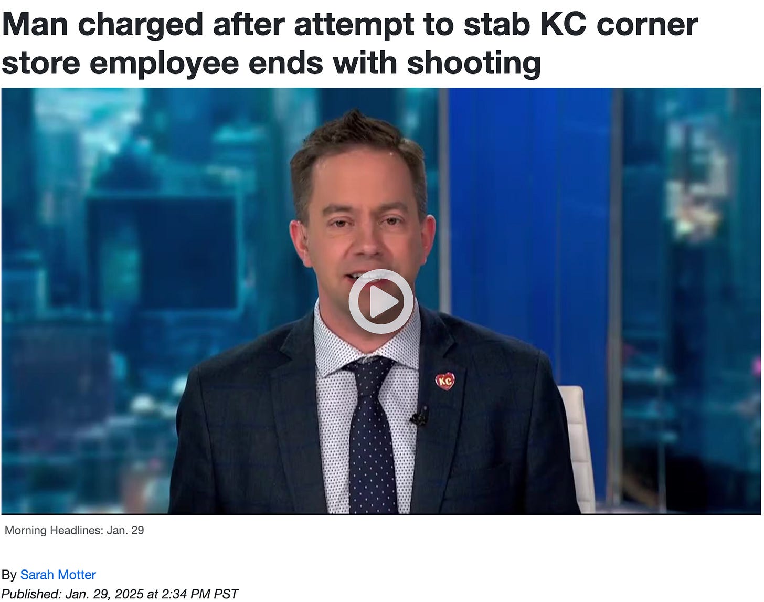Click the white triangle inside play circle
Viewport: 764px width, 602px height.
(x=384, y=302)
